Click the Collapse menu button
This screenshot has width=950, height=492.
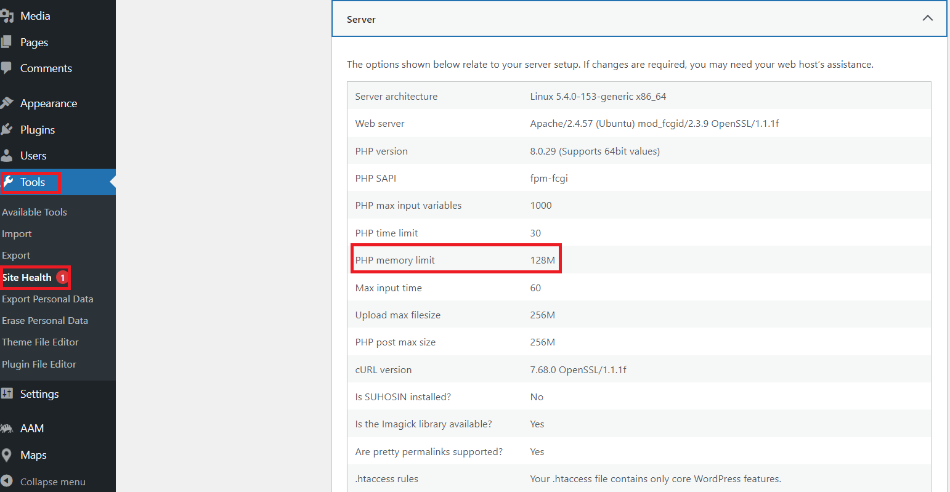coord(53,482)
